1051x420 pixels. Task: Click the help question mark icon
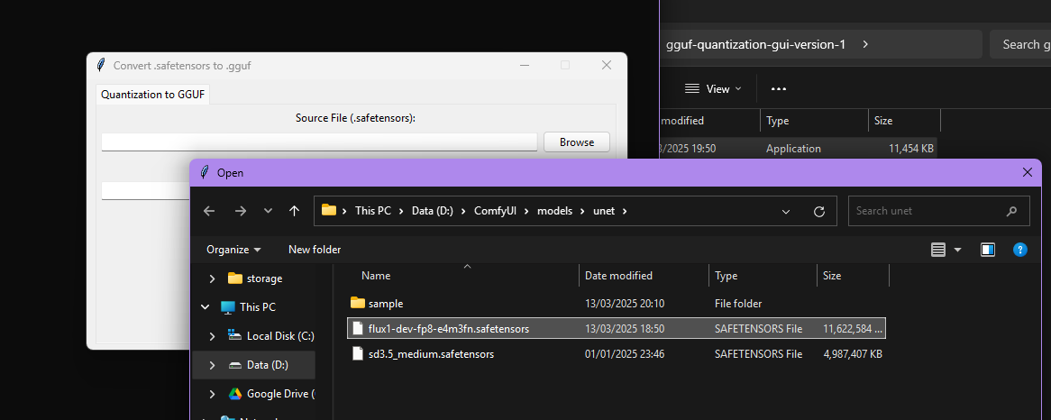click(1019, 250)
